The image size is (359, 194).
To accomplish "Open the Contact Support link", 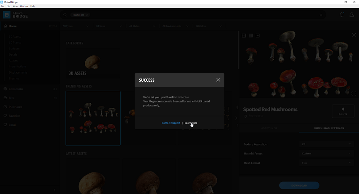I will click(x=171, y=123).
